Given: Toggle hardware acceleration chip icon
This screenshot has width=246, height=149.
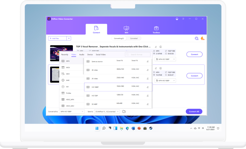Looking at the screenshot, I should point(196,38).
